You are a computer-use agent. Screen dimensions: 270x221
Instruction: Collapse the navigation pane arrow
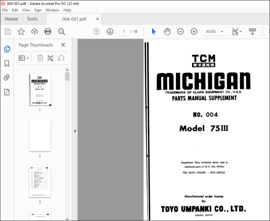(x=75, y=131)
